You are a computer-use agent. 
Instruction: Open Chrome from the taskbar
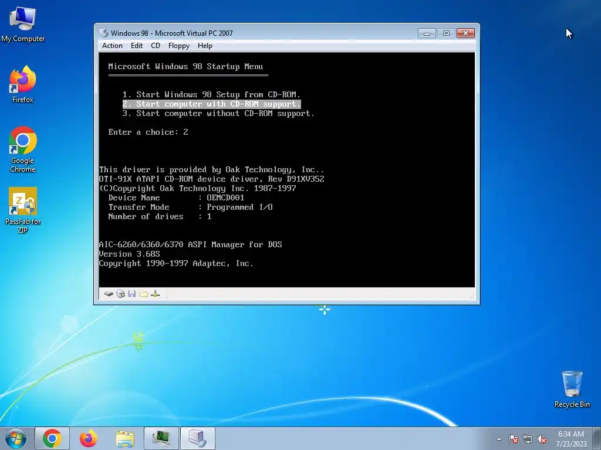pyautogui.click(x=52, y=438)
